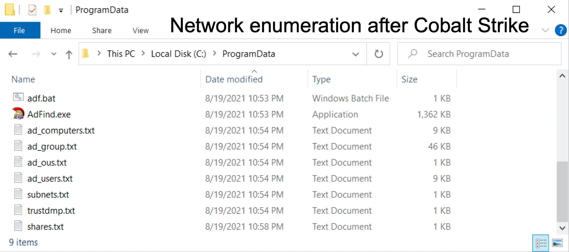The width and height of the screenshot is (569, 252).
Task: Switch to the View ribbon tab
Action: [140, 30]
